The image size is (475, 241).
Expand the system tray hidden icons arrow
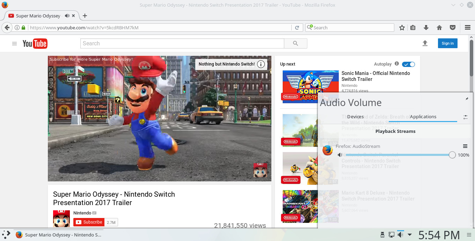tap(410, 235)
